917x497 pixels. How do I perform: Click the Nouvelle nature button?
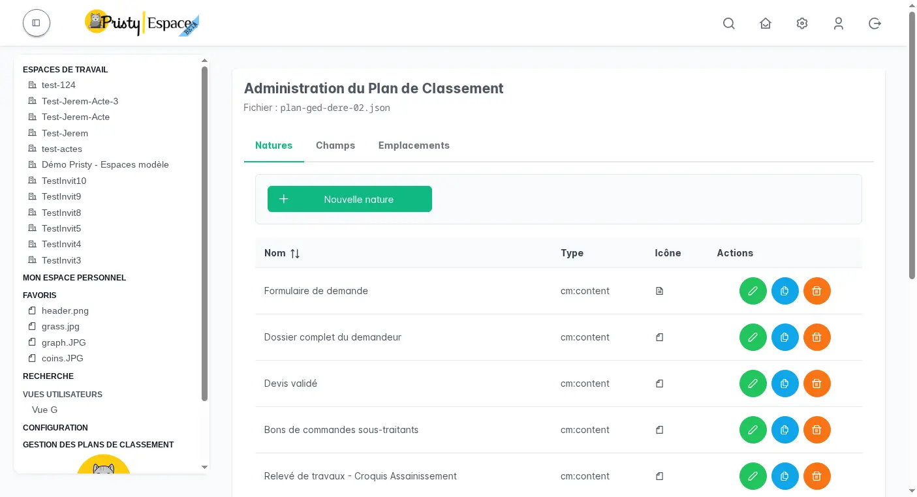(350, 199)
